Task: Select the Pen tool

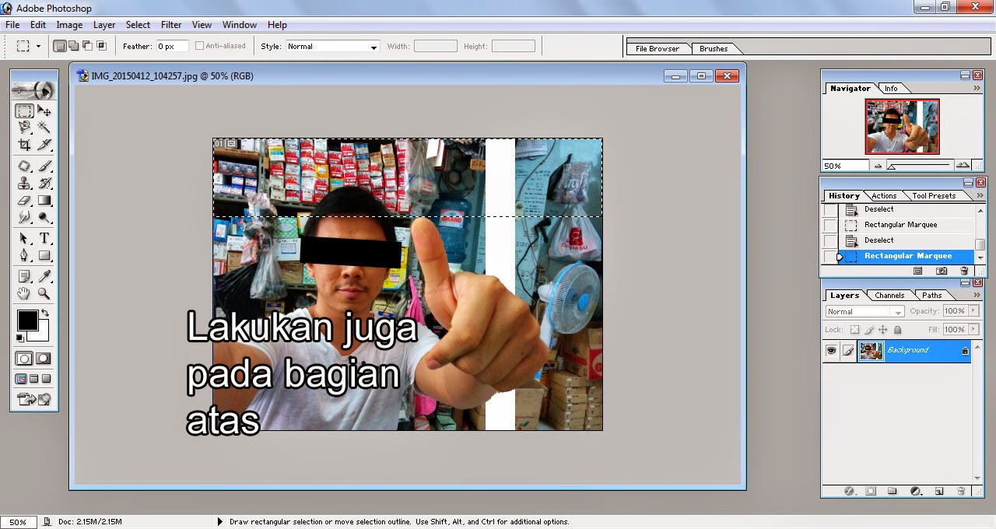Action: tap(25, 255)
